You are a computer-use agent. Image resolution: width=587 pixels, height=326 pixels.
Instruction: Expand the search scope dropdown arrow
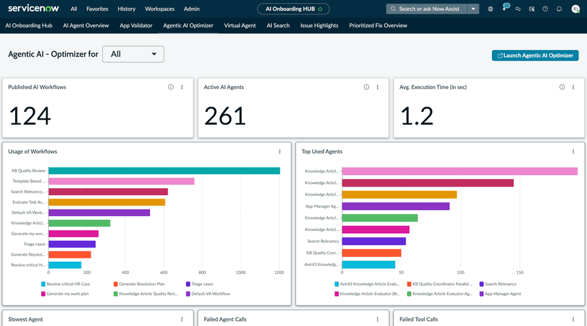coord(474,9)
